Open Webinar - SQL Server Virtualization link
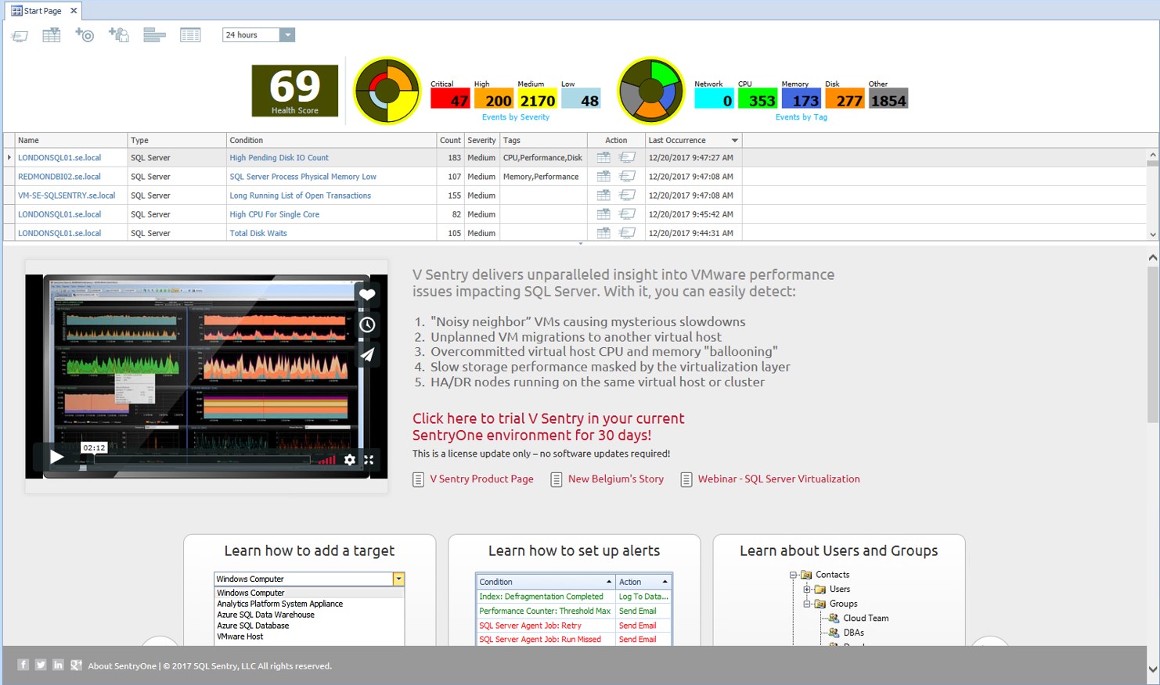The width and height of the screenshot is (1160, 685). tap(779, 479)
